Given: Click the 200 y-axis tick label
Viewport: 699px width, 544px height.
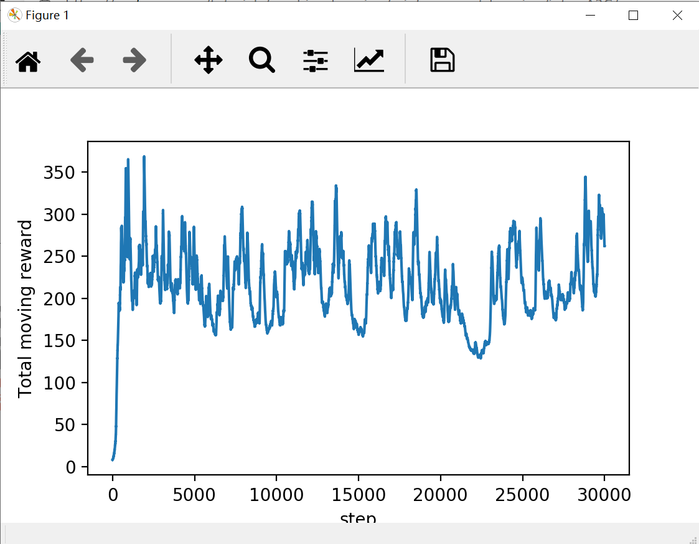Looking at the screenshot, I should [59, 298].
